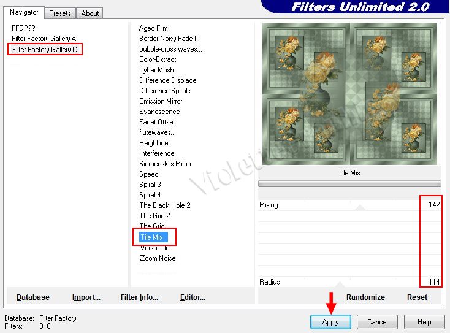The height and width of the screenshot is (333, 450).
Task: Pick The Black Hole 2 filter
Action: click(x=164, y=205)
